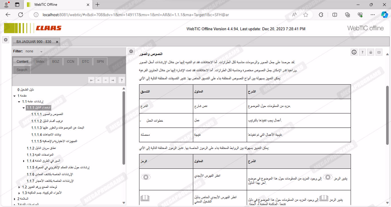Open help with document question mark icon
The image size is (391, 207).
[362, 52]
